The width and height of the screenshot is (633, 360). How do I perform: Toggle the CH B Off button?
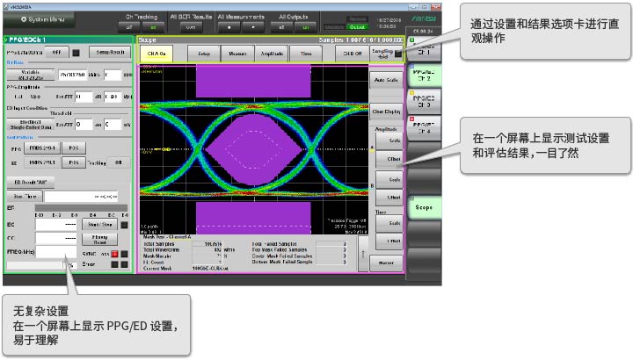[352, 54]
